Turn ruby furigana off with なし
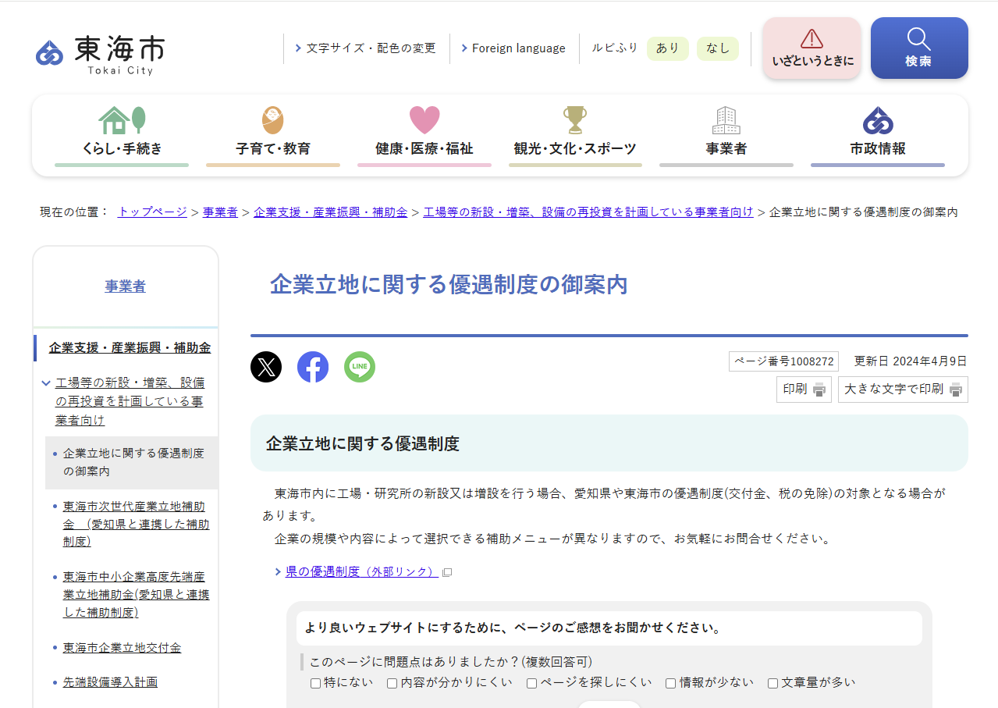This screenshot has width=998, height=708. [x=718, y=48]
